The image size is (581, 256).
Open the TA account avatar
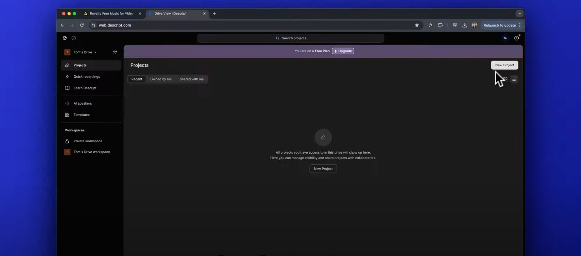(x=505, y=38)
